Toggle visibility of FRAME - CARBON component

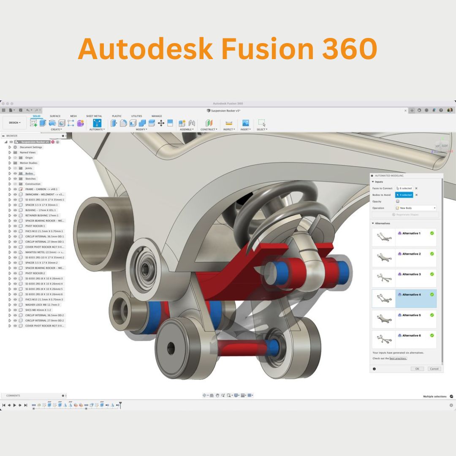click(15, 189)
